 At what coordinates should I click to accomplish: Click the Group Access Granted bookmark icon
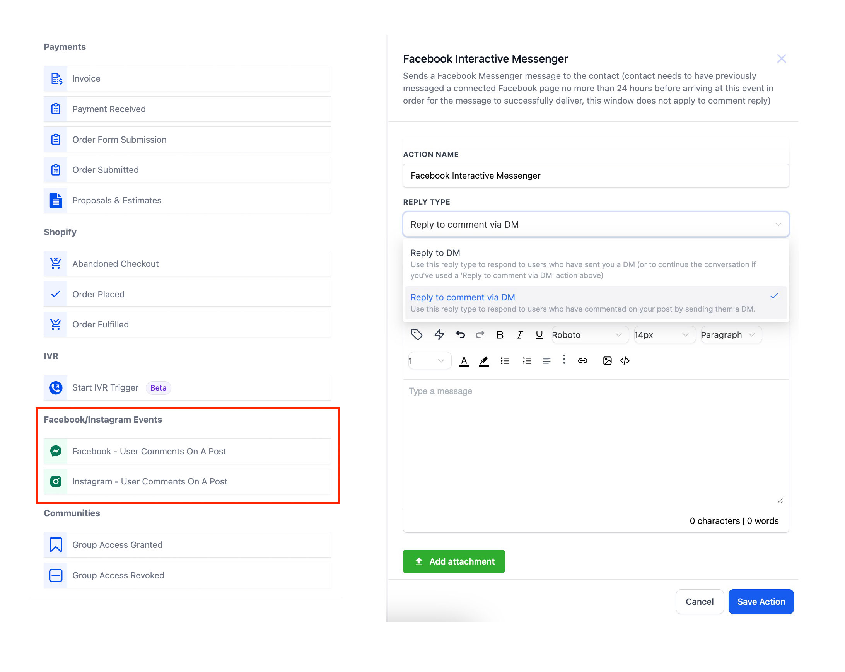[56, 545]
